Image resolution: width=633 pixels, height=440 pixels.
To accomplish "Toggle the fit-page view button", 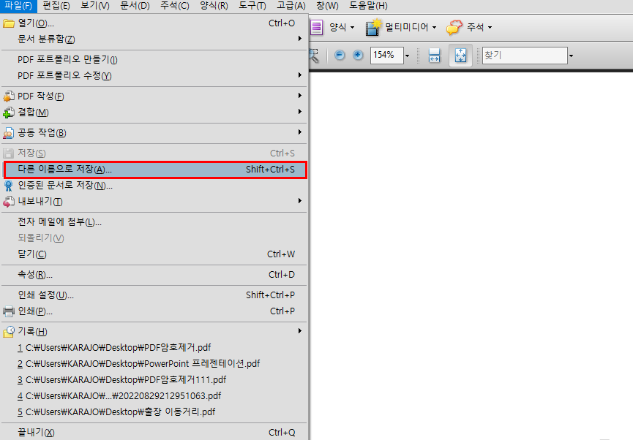I will (460, 56).
